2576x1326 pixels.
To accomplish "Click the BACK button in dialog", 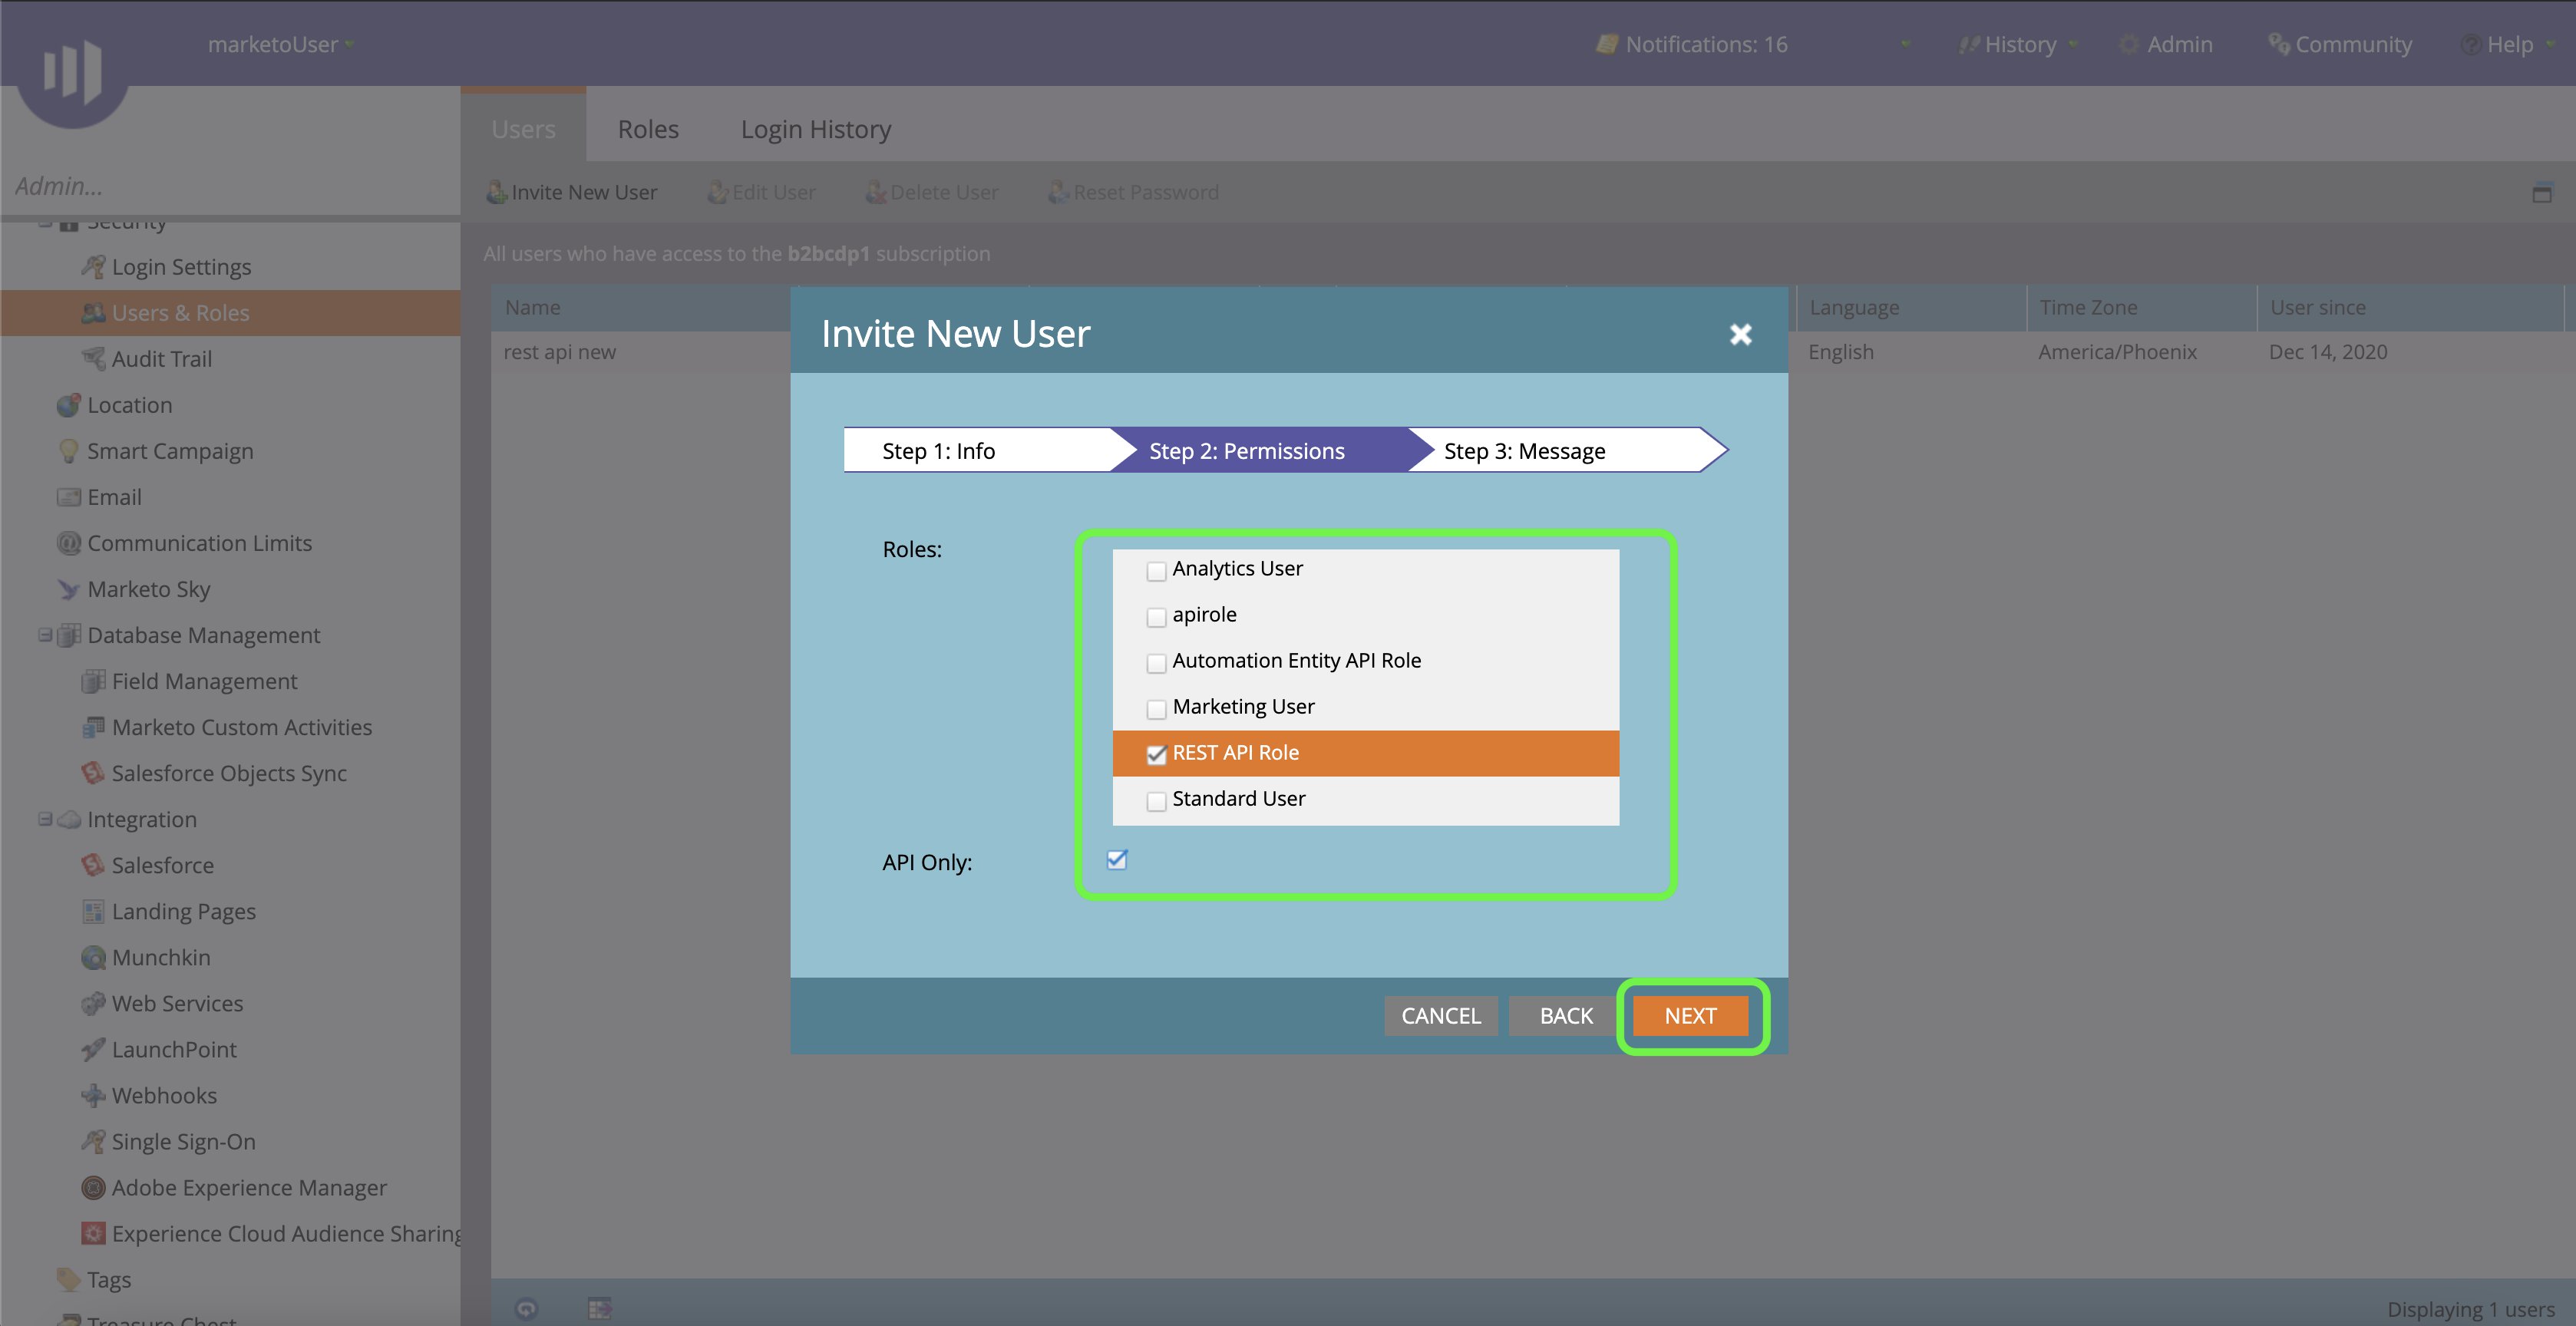I will (1565, 1016).
